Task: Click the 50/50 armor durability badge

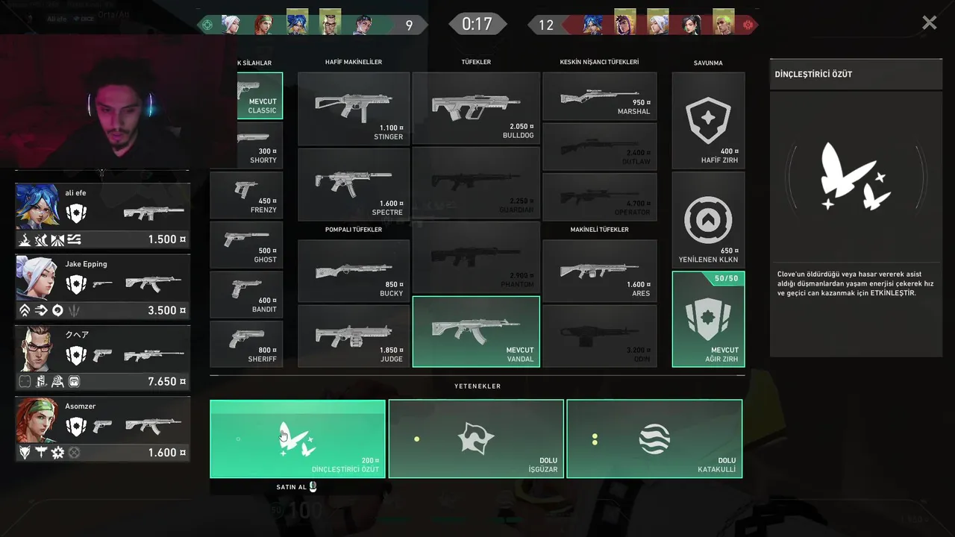Action: point(726,278)
